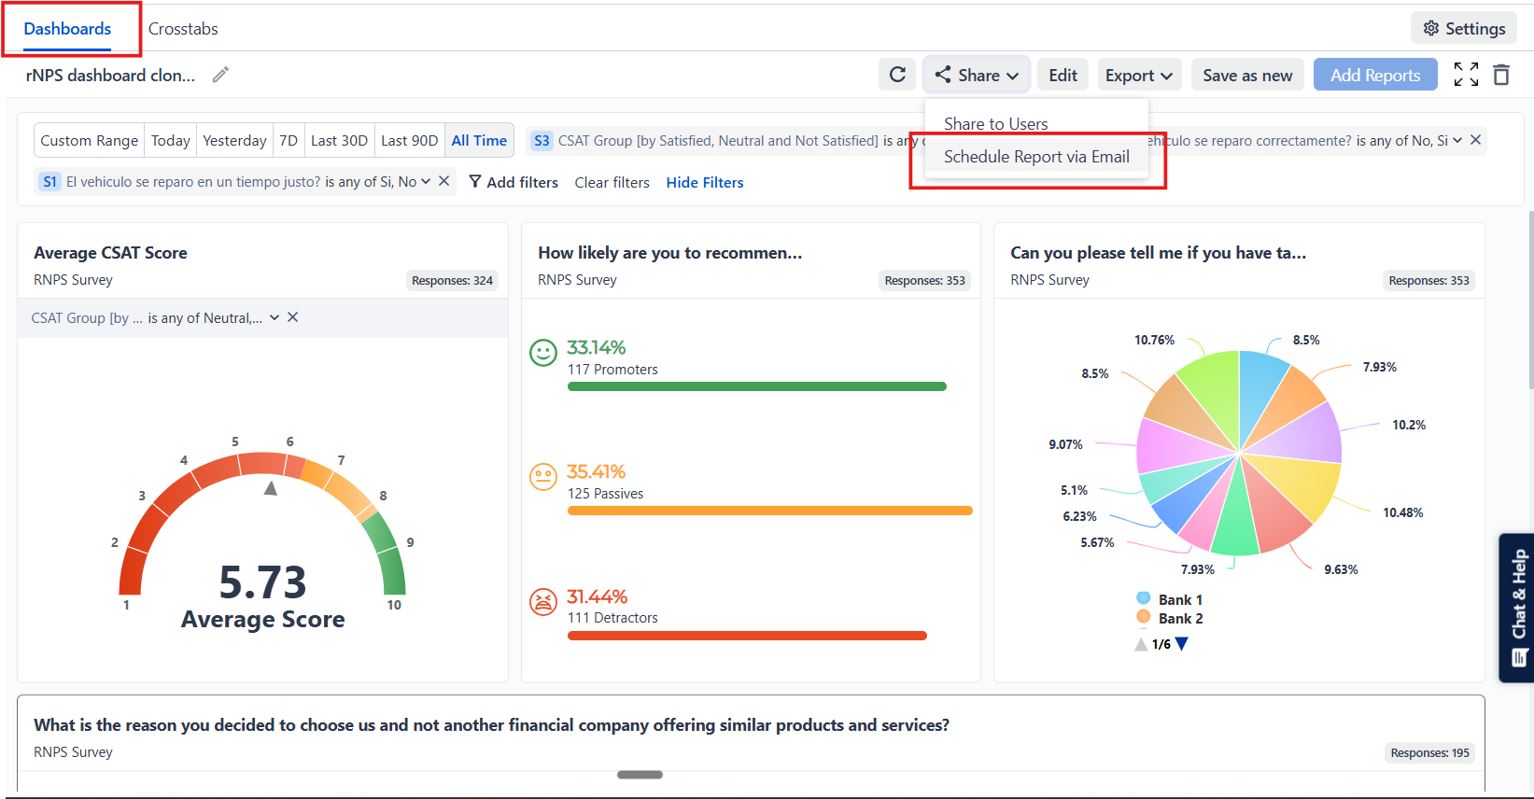This screenshot has height=799, width=1534.
Task: Toggle Bank 2 legend item in pie chart
Action: coord(1170,618)
